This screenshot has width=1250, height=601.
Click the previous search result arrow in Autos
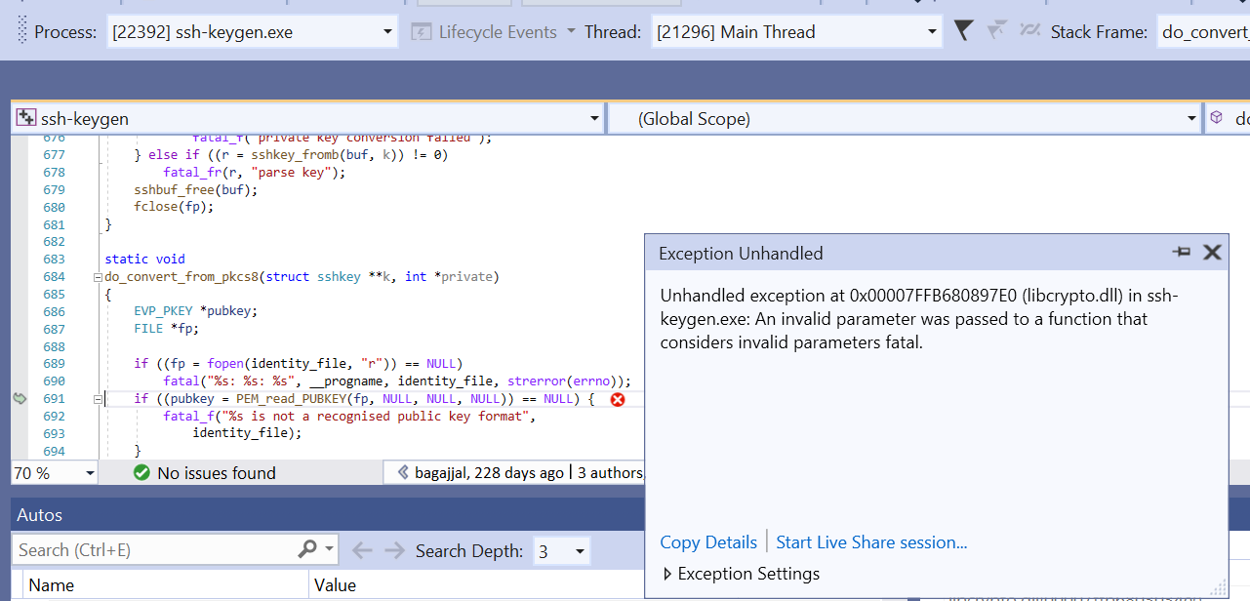click(363, 550)
